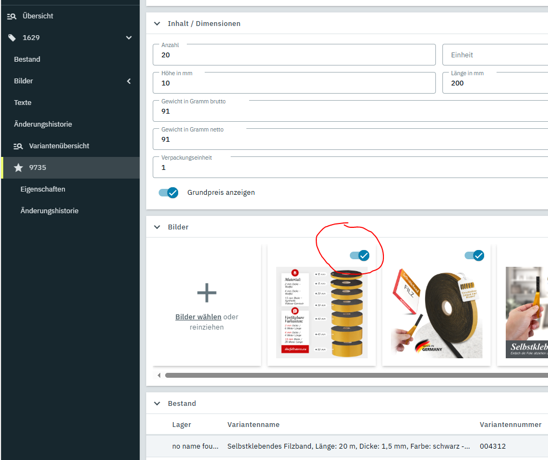Click the Bilder wählen link
Screen dimensions: 548x460
pyautogui.click(x=198, y=317)
